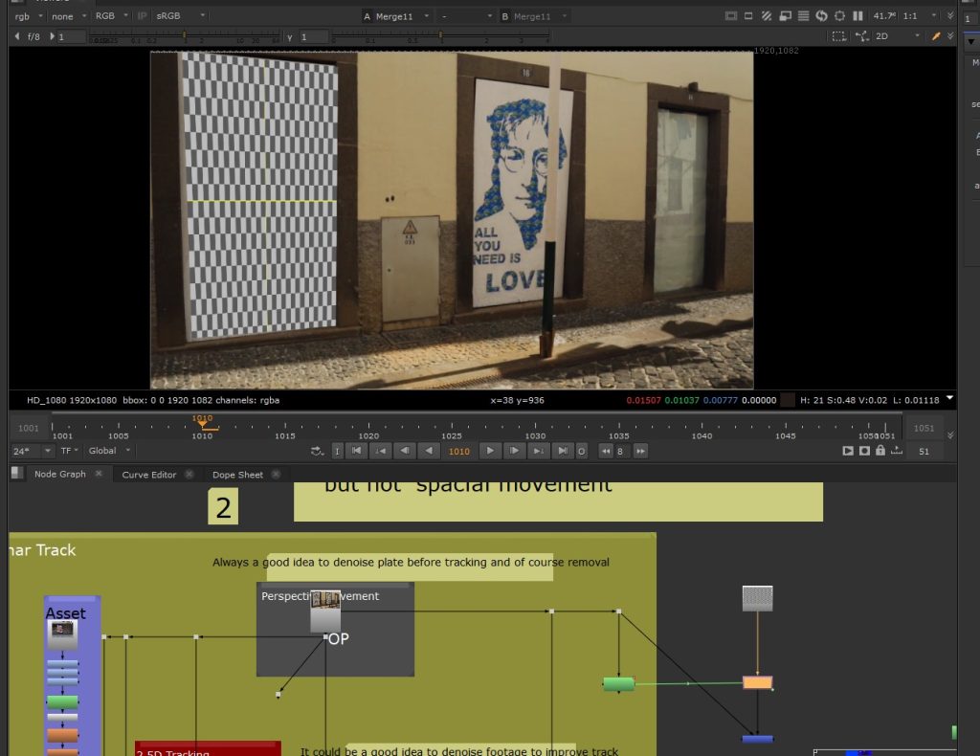
Task: Switch to the Node Graph tab
Action: coord(60,475)
